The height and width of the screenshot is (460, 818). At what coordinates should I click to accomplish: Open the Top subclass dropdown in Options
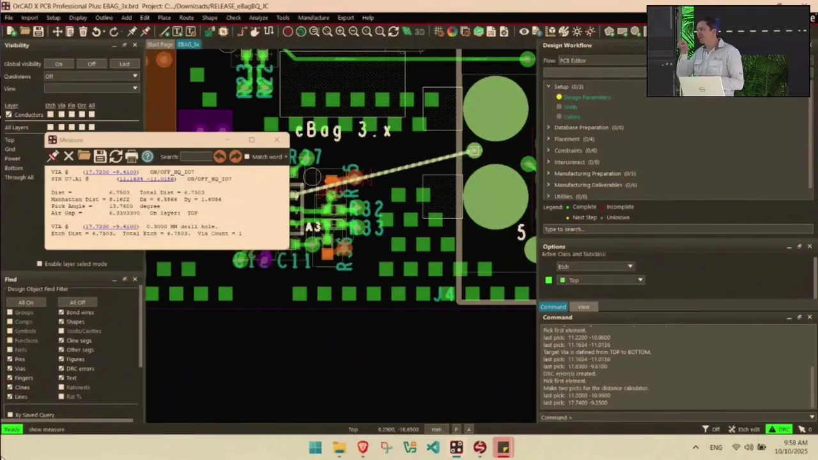[x=601, y=280]
